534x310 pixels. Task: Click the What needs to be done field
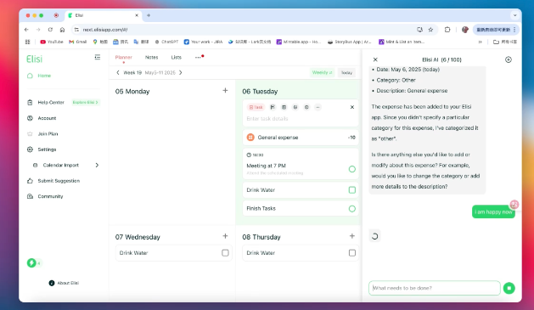coord(434,288)
